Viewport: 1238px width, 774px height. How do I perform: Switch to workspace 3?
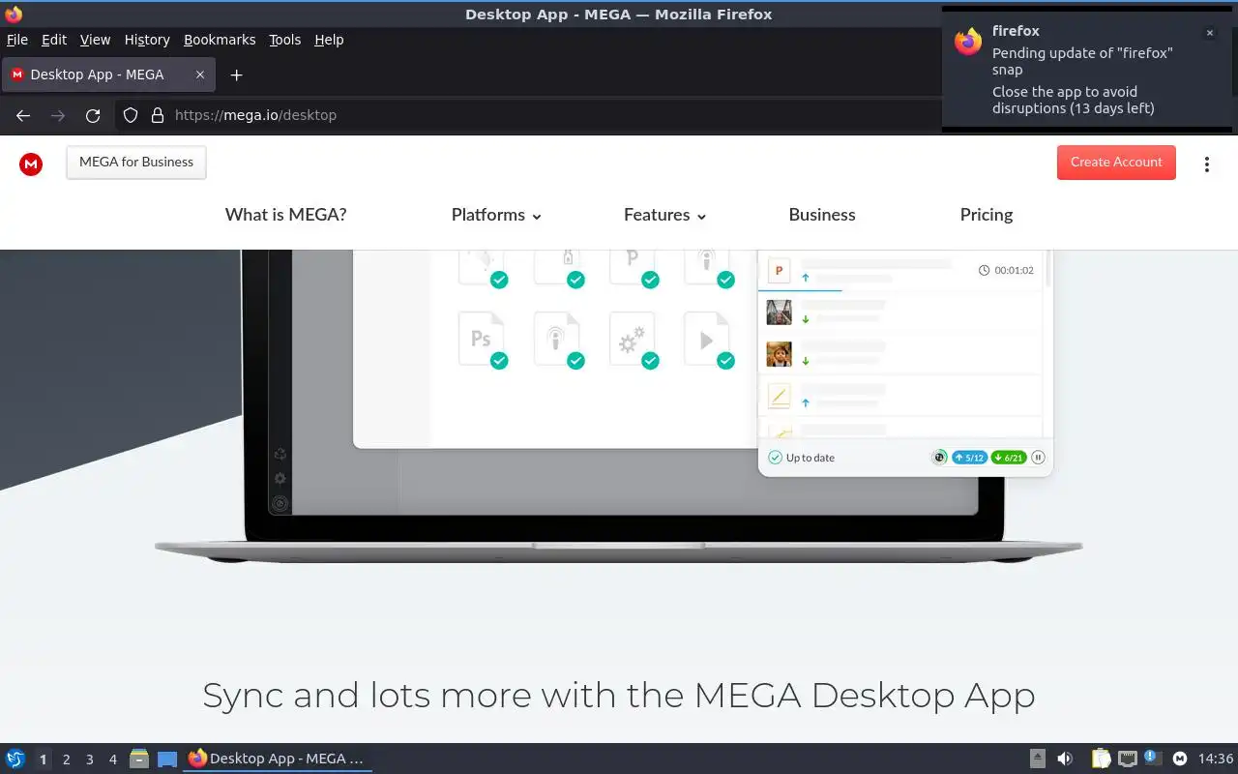point(89,759)
